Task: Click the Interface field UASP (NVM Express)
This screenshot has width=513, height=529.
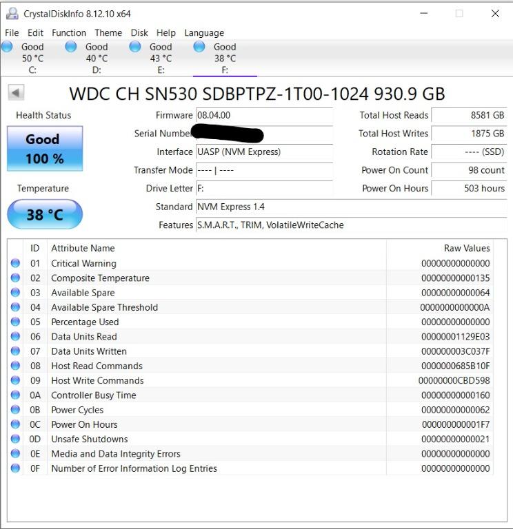Action: (265, 152)
